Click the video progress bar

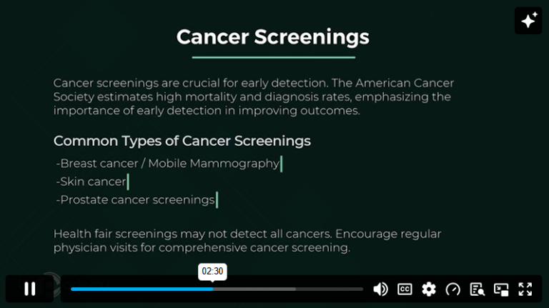pyautogui.click(x=217, y=289)
